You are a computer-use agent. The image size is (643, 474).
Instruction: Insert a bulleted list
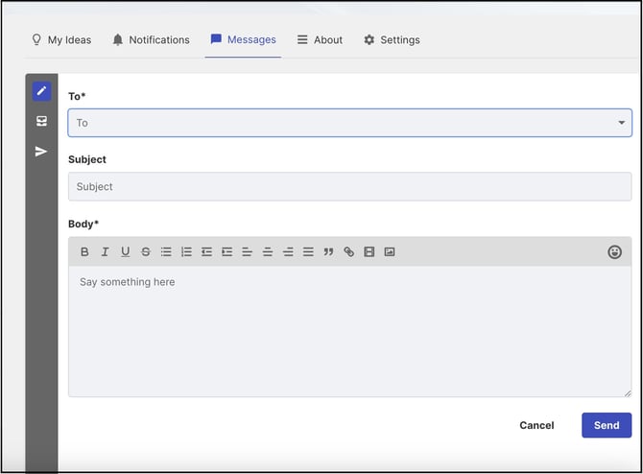point(166,251)
